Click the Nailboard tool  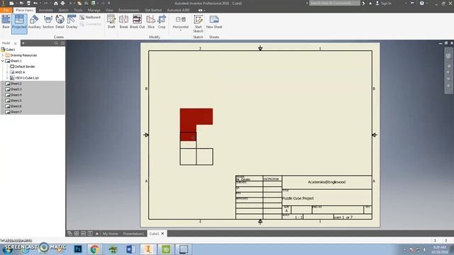[x=90, y=17]
